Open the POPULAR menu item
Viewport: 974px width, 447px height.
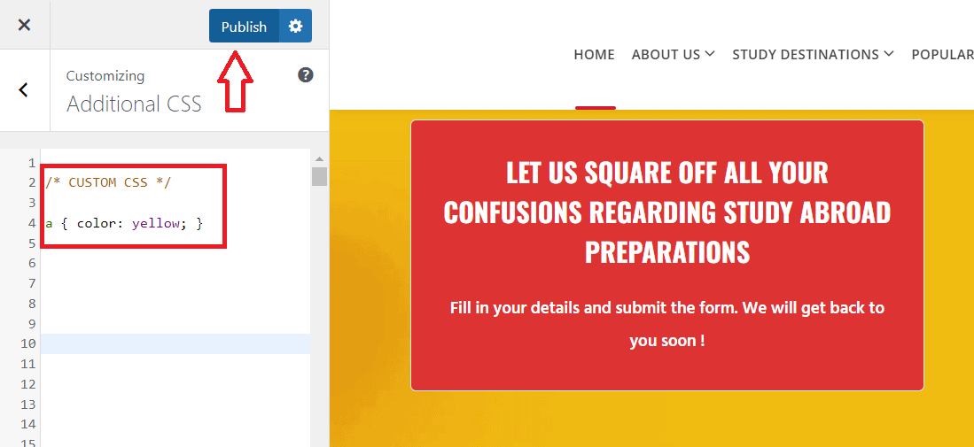942,55
